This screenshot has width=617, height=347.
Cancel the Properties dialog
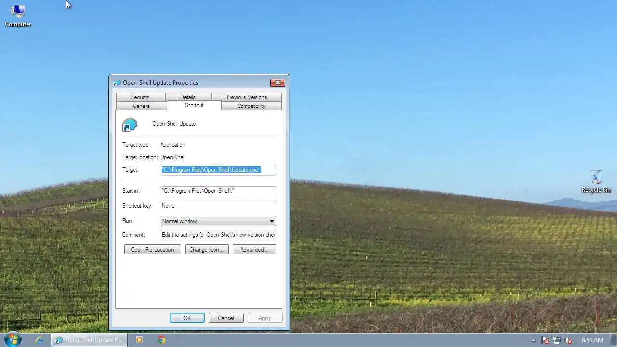coord(226,318)
